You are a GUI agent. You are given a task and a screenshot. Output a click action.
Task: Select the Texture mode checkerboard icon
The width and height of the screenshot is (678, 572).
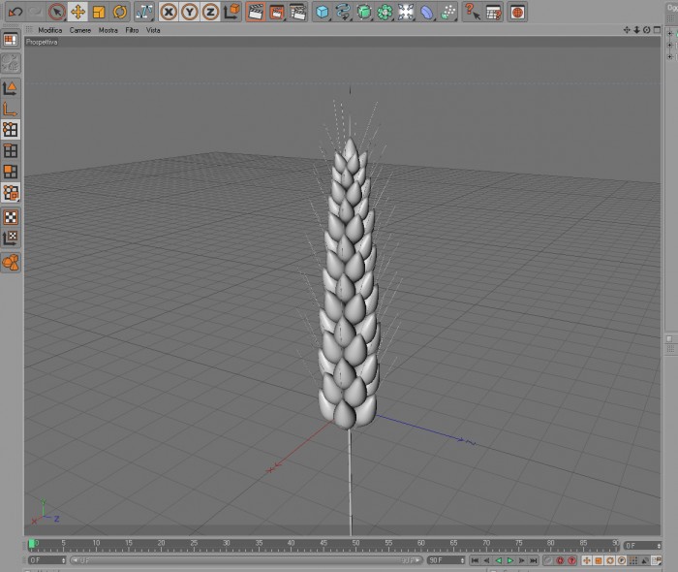pos(11,217)
